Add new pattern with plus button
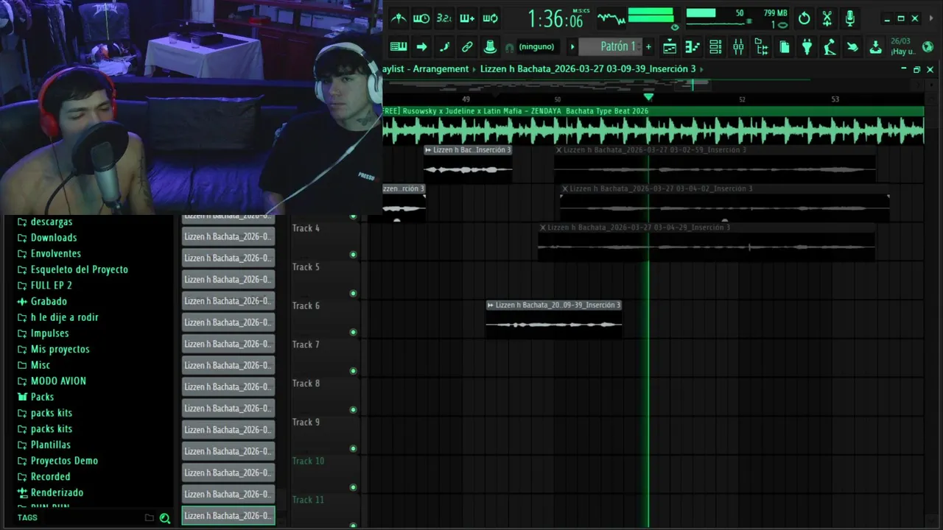 648,46
